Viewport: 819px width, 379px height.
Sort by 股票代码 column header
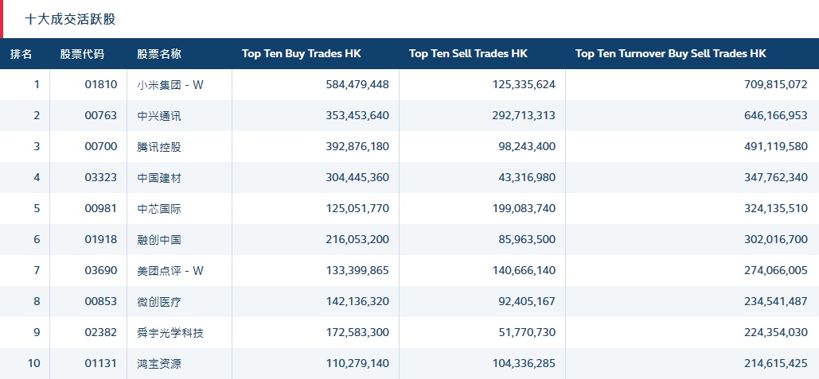pyautogui.click(x=82, y=54)
